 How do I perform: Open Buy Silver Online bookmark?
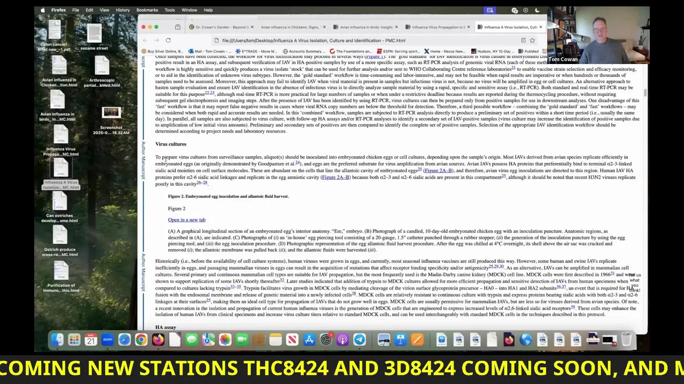pyautogui.click(x=162, y=51)
